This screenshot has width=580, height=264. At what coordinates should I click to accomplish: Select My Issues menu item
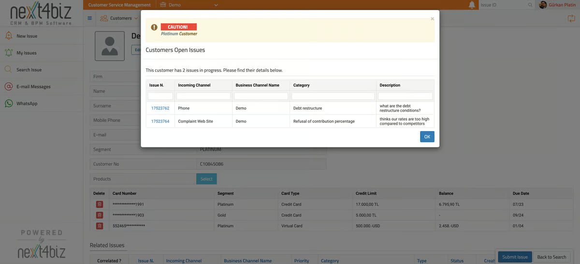pyautogui.click(x=27, y=53)
